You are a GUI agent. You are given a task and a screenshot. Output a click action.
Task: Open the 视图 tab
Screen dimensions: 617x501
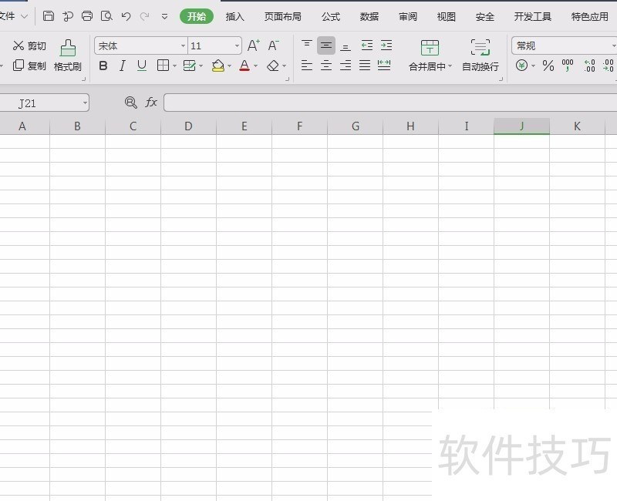(447, 16)
